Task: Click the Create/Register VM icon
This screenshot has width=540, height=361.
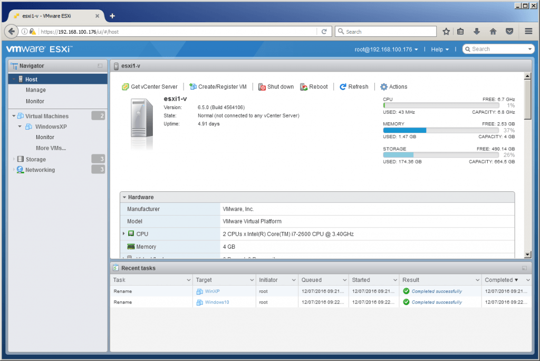Action: [193, 87]
